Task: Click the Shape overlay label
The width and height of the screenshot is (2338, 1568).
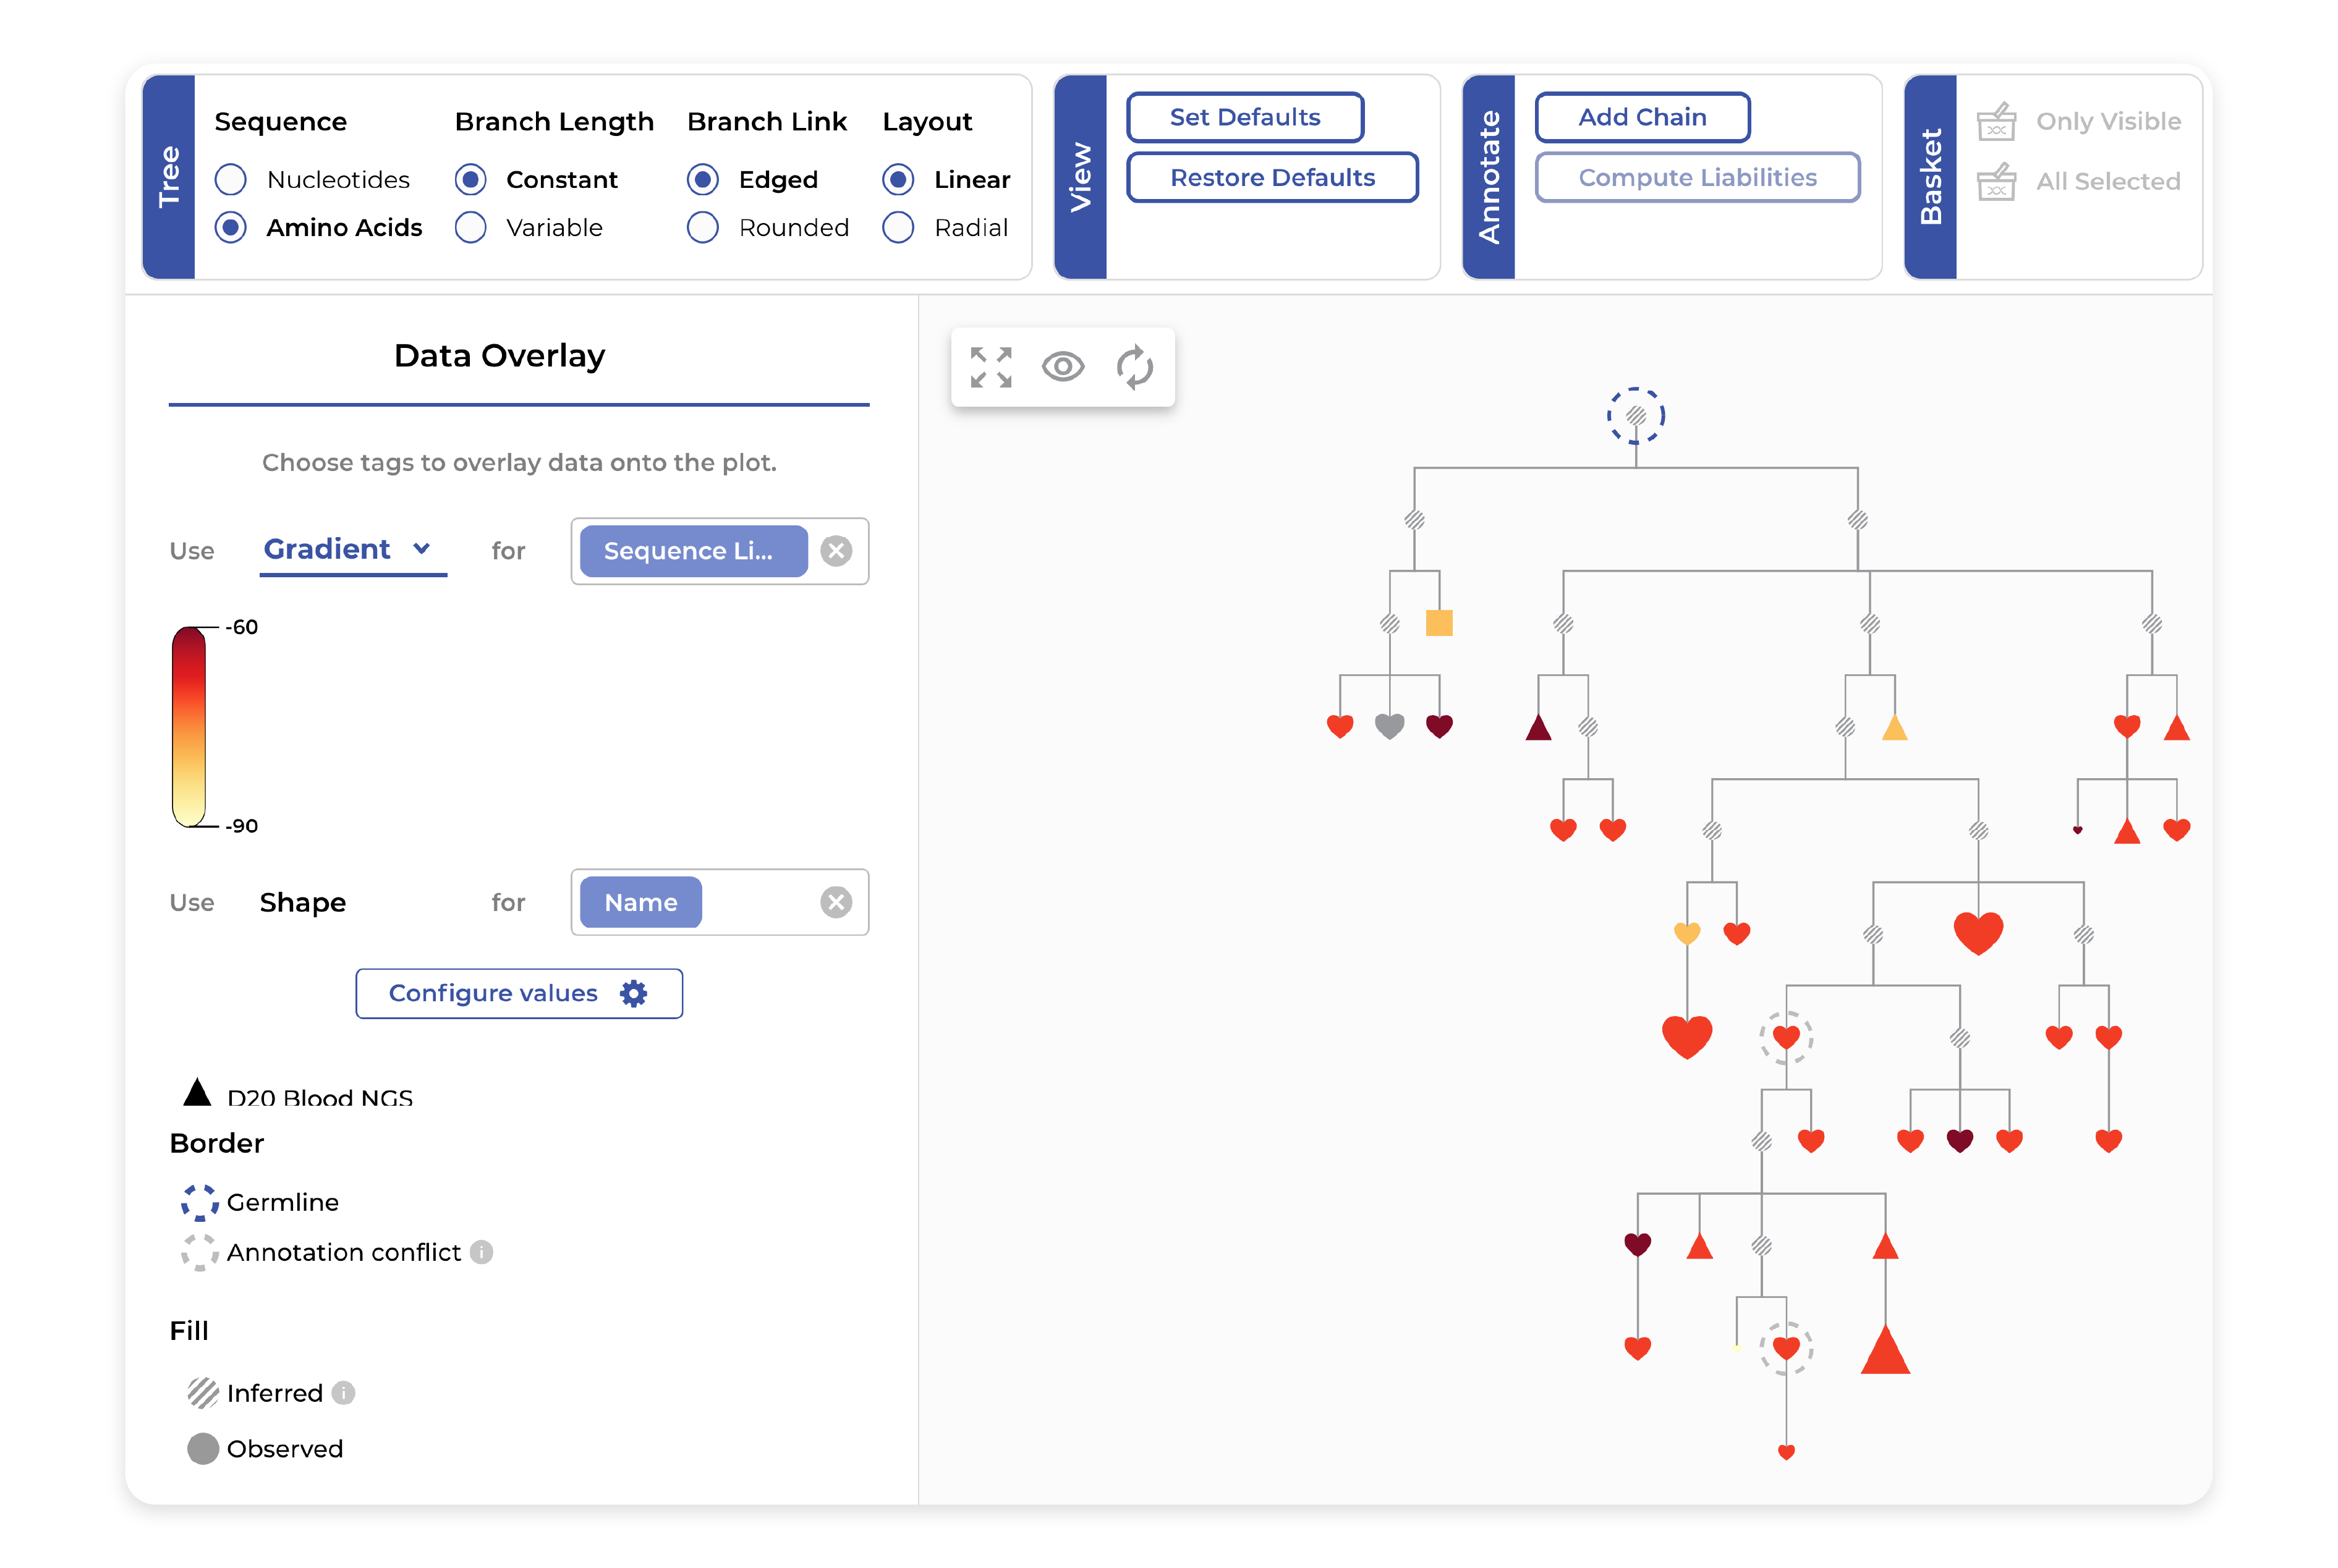Action: click(x=302, y=902)
